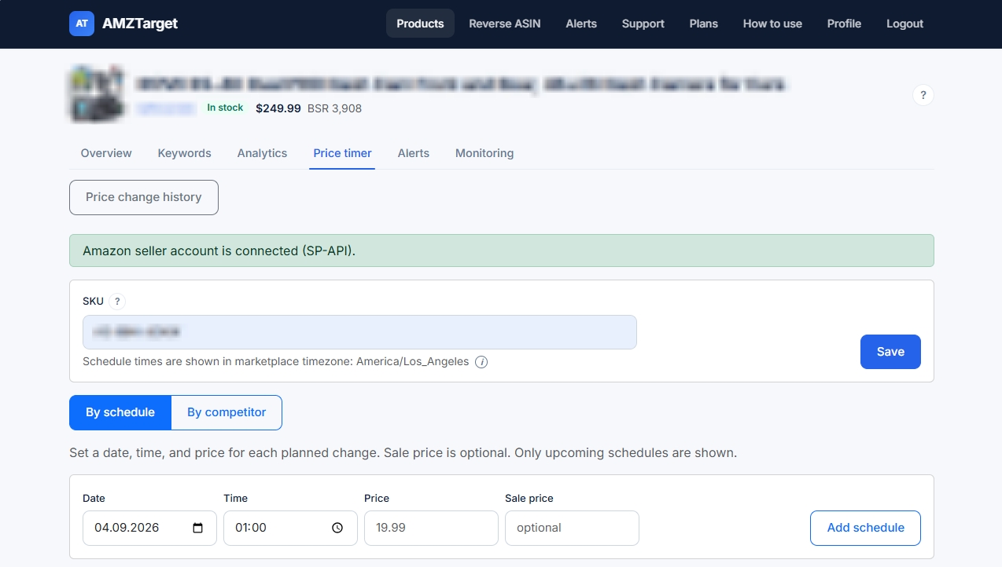Select the Price timer tab

click(342, 153)
